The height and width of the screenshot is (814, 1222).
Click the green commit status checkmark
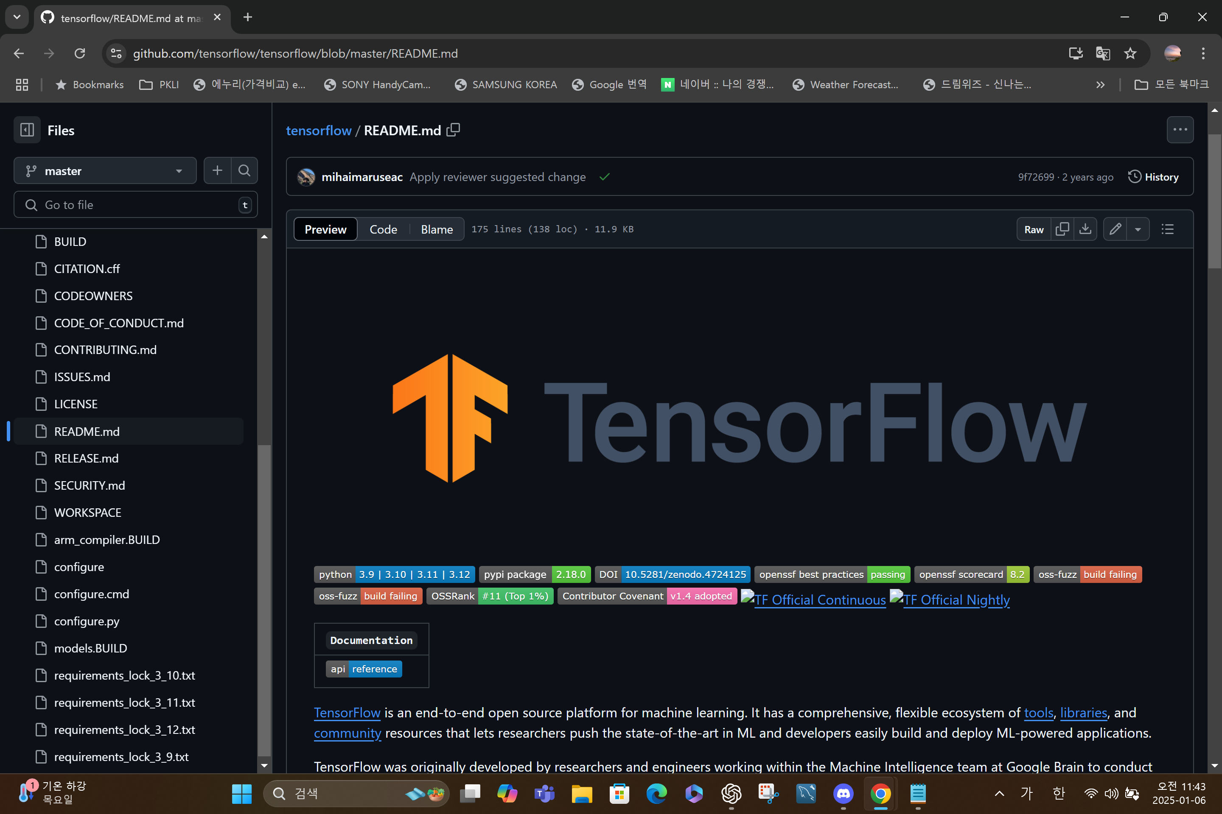[x=604, y=177]
